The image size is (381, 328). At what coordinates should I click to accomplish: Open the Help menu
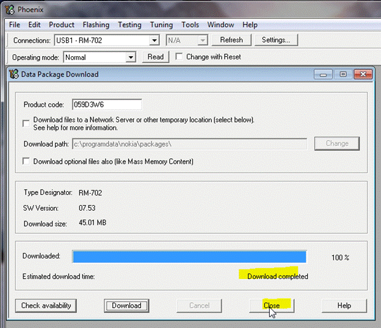pyautogui.click(x=250, y=25)
